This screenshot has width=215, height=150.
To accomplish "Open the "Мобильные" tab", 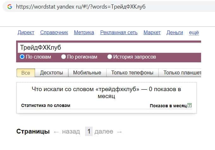I will point(87,73).
